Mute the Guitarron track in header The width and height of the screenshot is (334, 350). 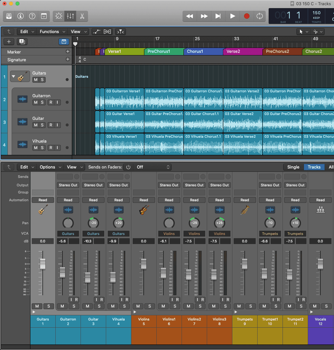[x=35, y=102]
